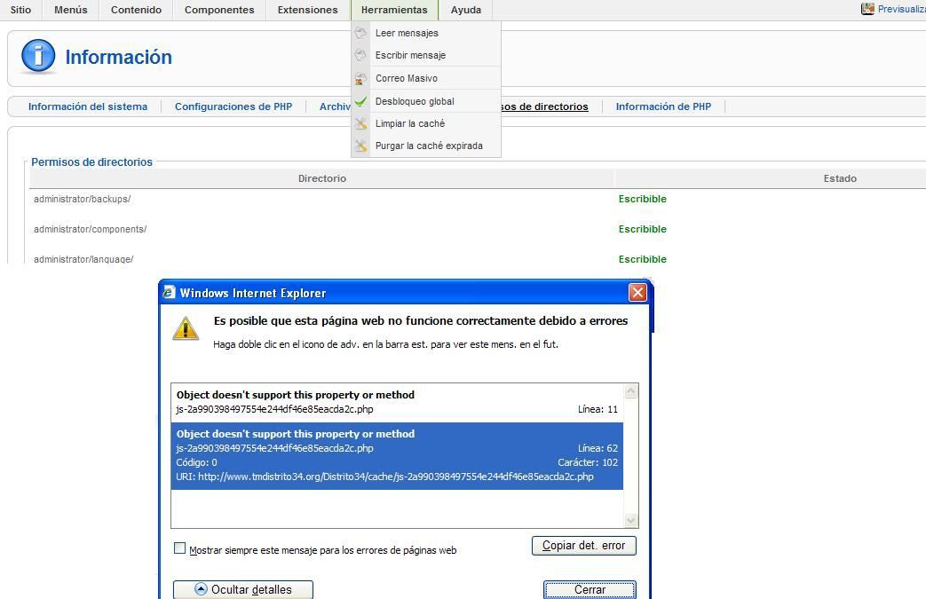Click the yellow warning icon in the dialog

click(x=186, y=328)
